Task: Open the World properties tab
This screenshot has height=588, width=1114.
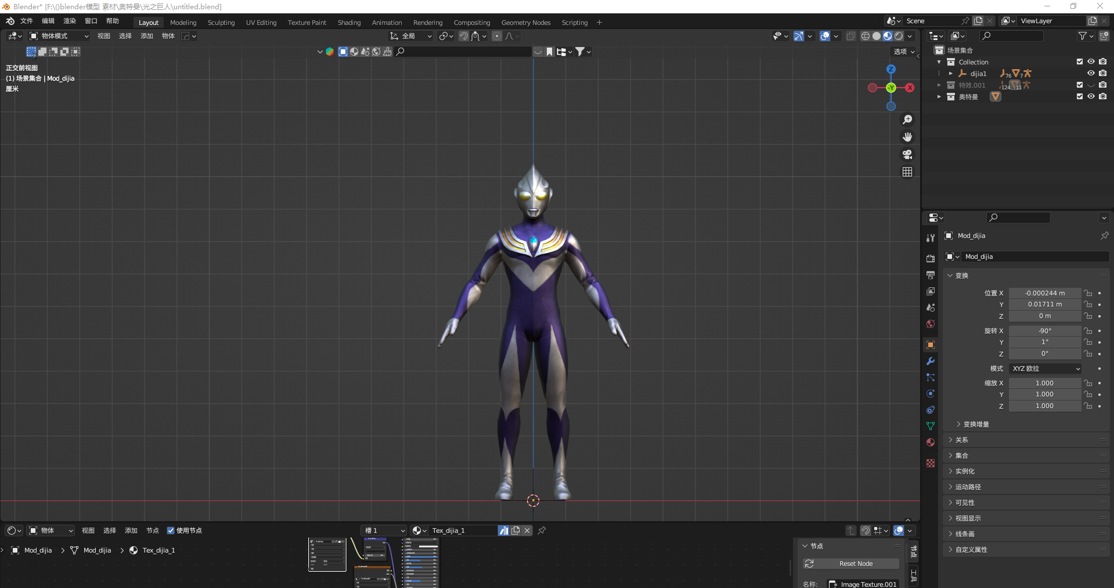Action: 931,324
